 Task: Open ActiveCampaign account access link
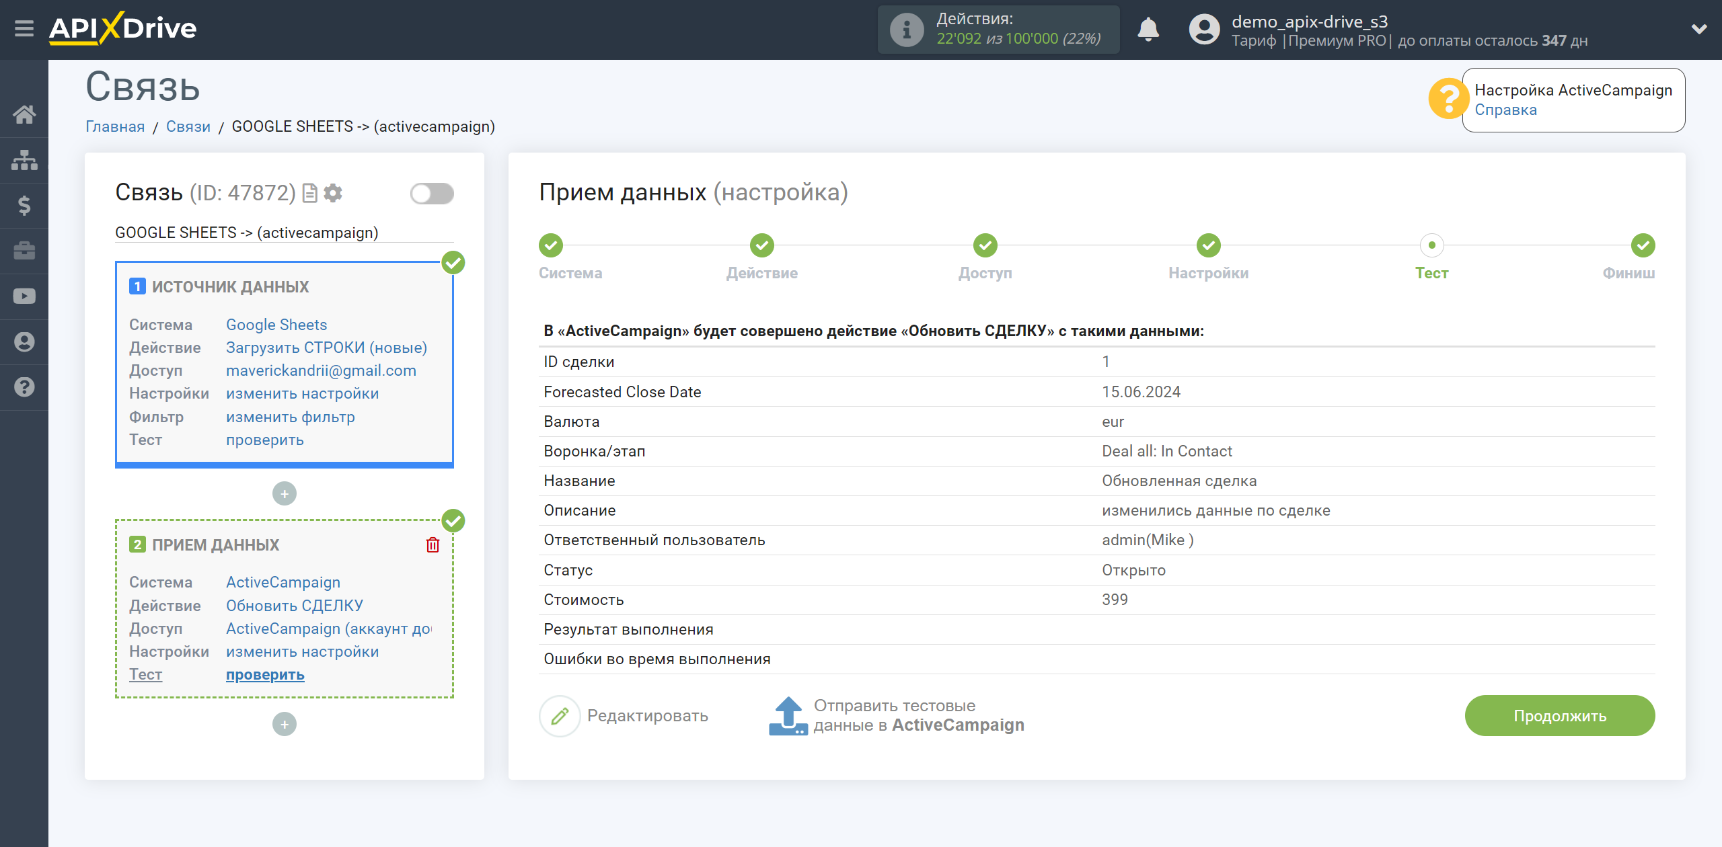click(x=328, y=629)
